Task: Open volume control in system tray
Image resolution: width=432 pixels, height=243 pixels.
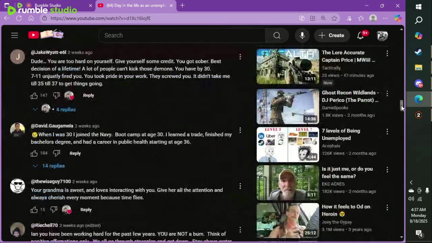Action: 411,199
